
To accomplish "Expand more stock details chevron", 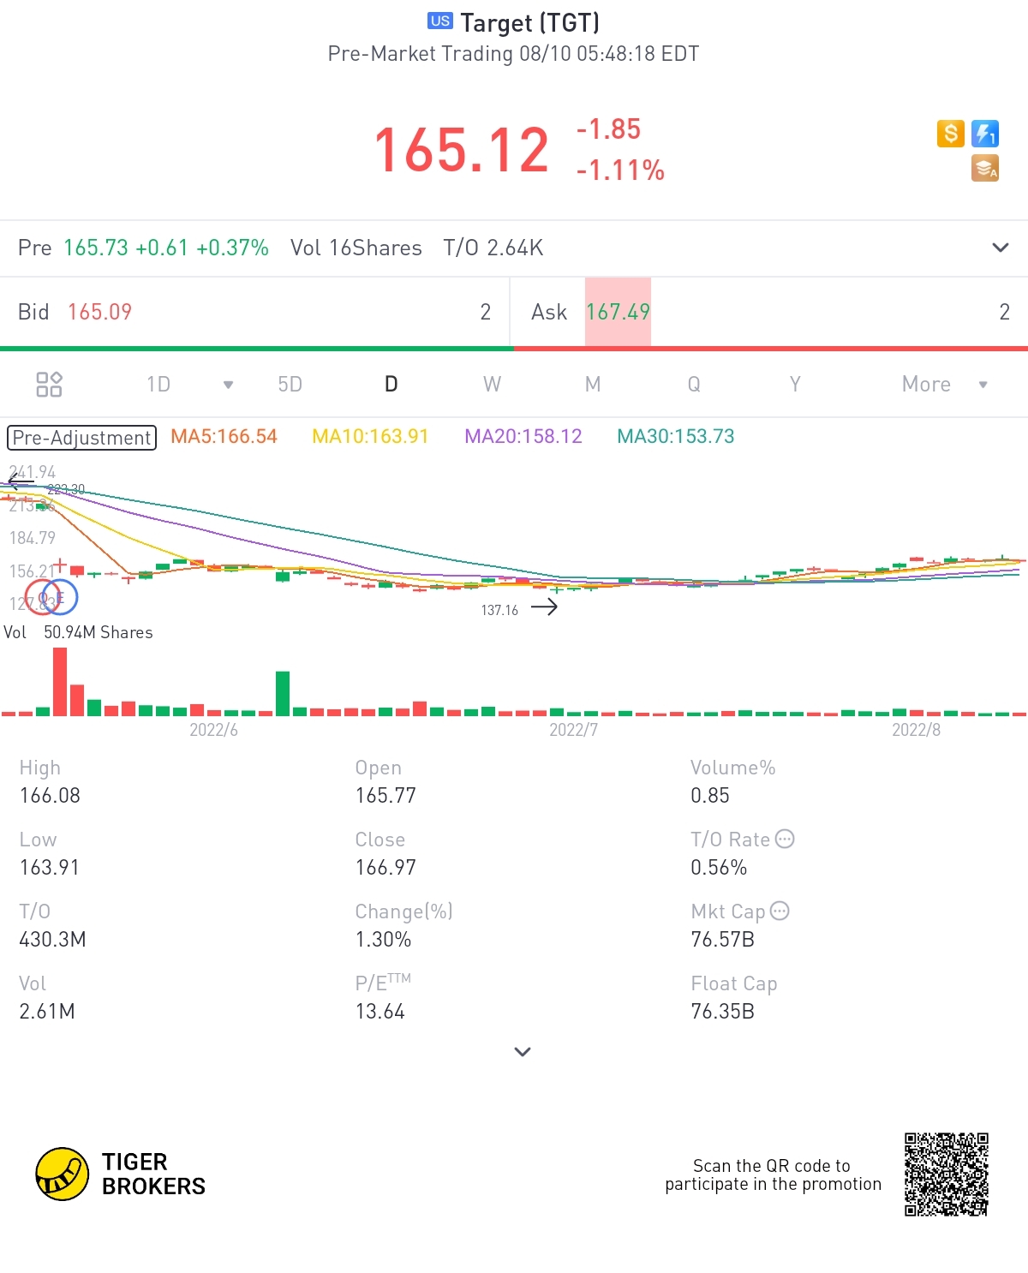I will [x=523, y=1052].
